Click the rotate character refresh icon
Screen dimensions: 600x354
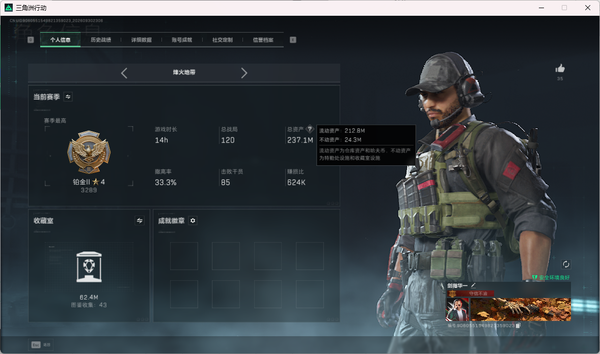click(x=566, y=264)
